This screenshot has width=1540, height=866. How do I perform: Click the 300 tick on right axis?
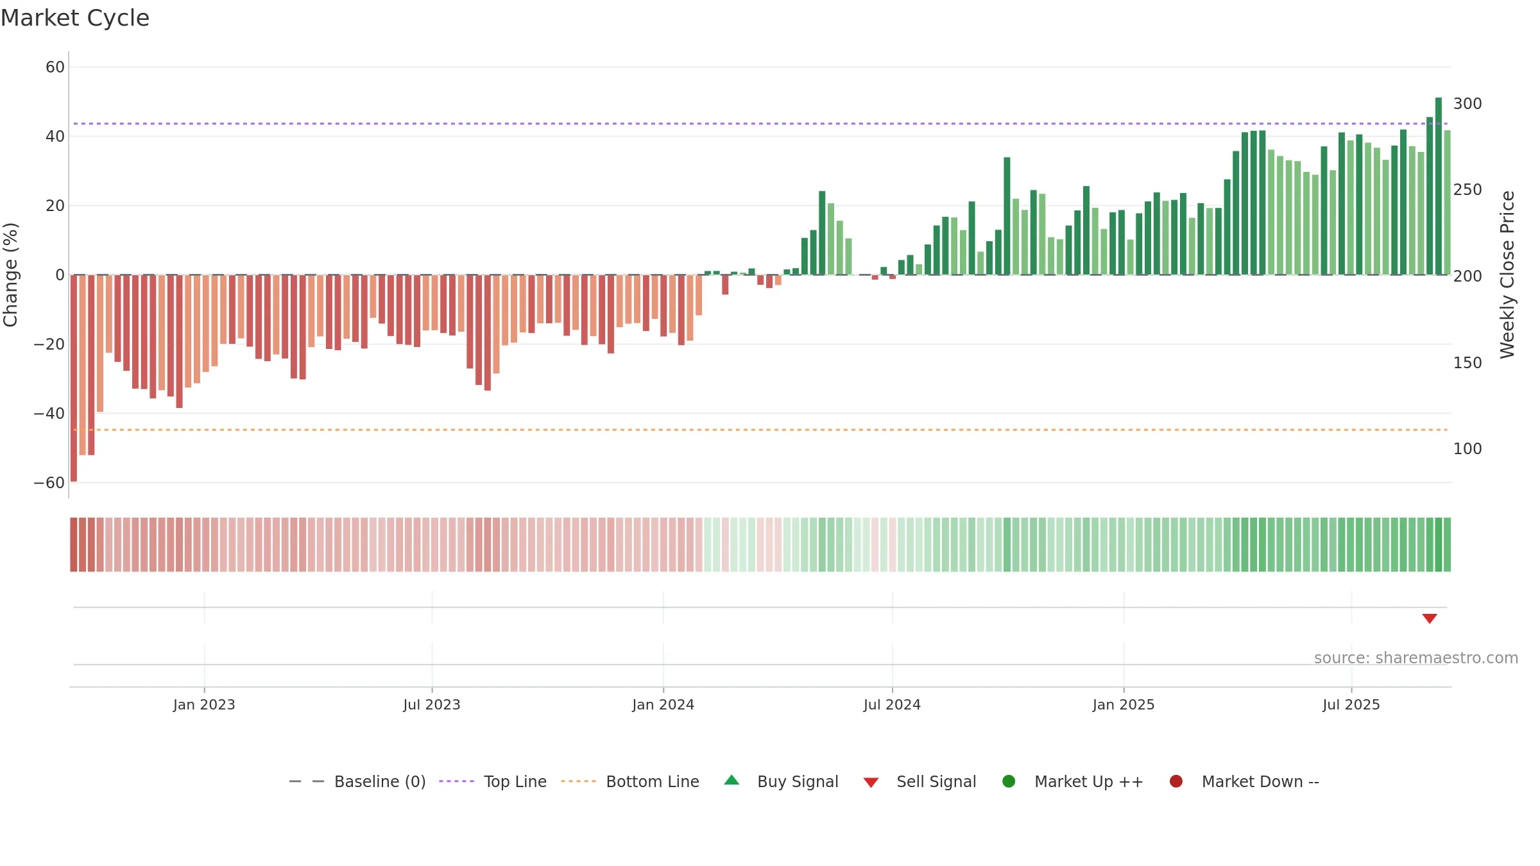(1467, 104)
